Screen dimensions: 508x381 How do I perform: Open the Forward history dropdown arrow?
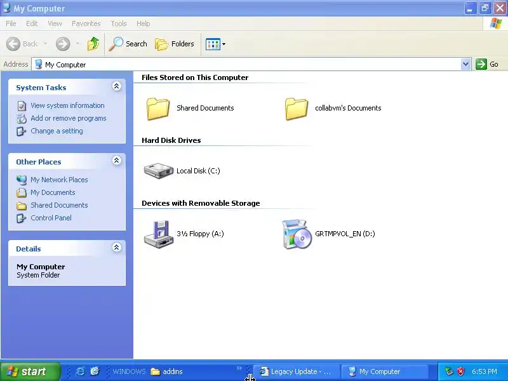(x=77, y=43)
